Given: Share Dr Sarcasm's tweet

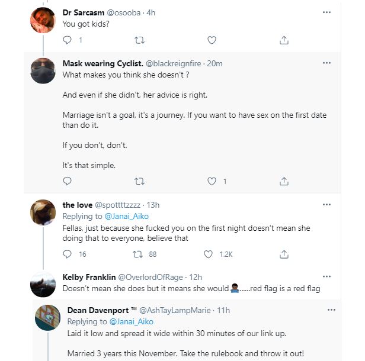Looking at the screenshot, I should [x=284, y=40].
